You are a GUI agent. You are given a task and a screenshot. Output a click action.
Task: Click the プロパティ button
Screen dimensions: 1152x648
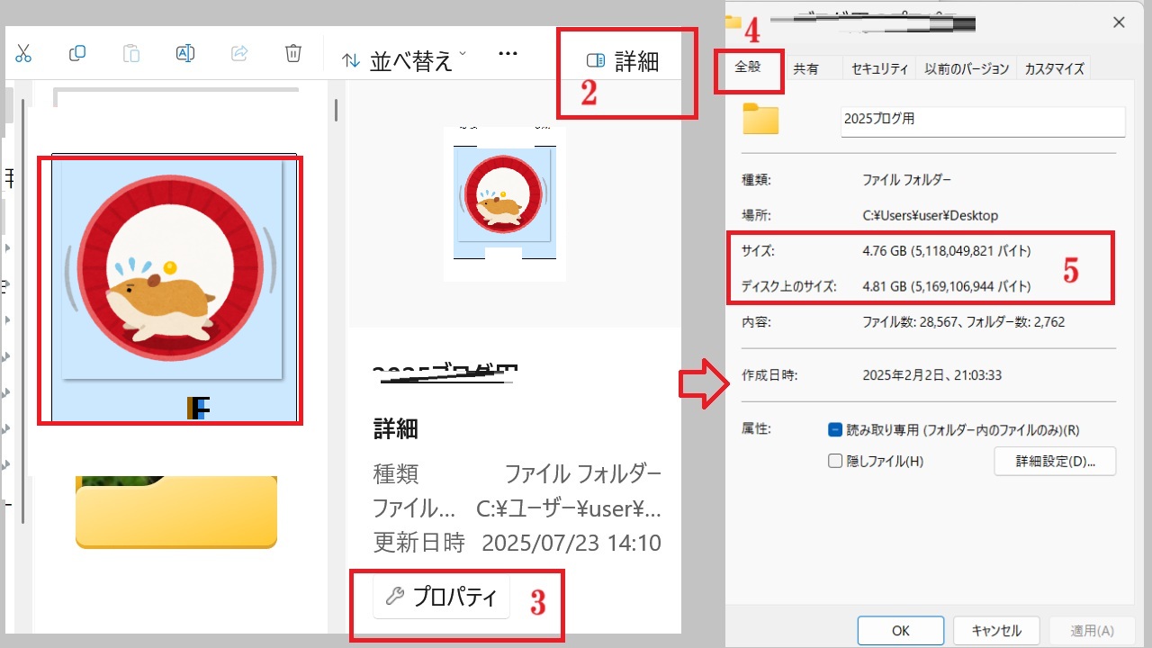[442, 597]
